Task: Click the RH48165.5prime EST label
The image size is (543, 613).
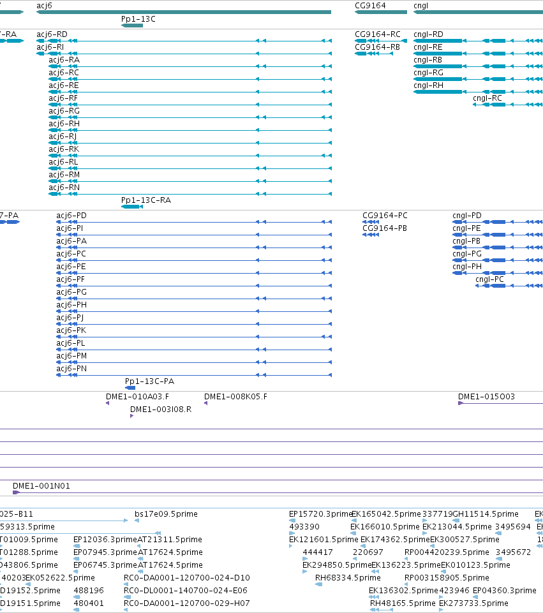Action: (x=403, y=603)
